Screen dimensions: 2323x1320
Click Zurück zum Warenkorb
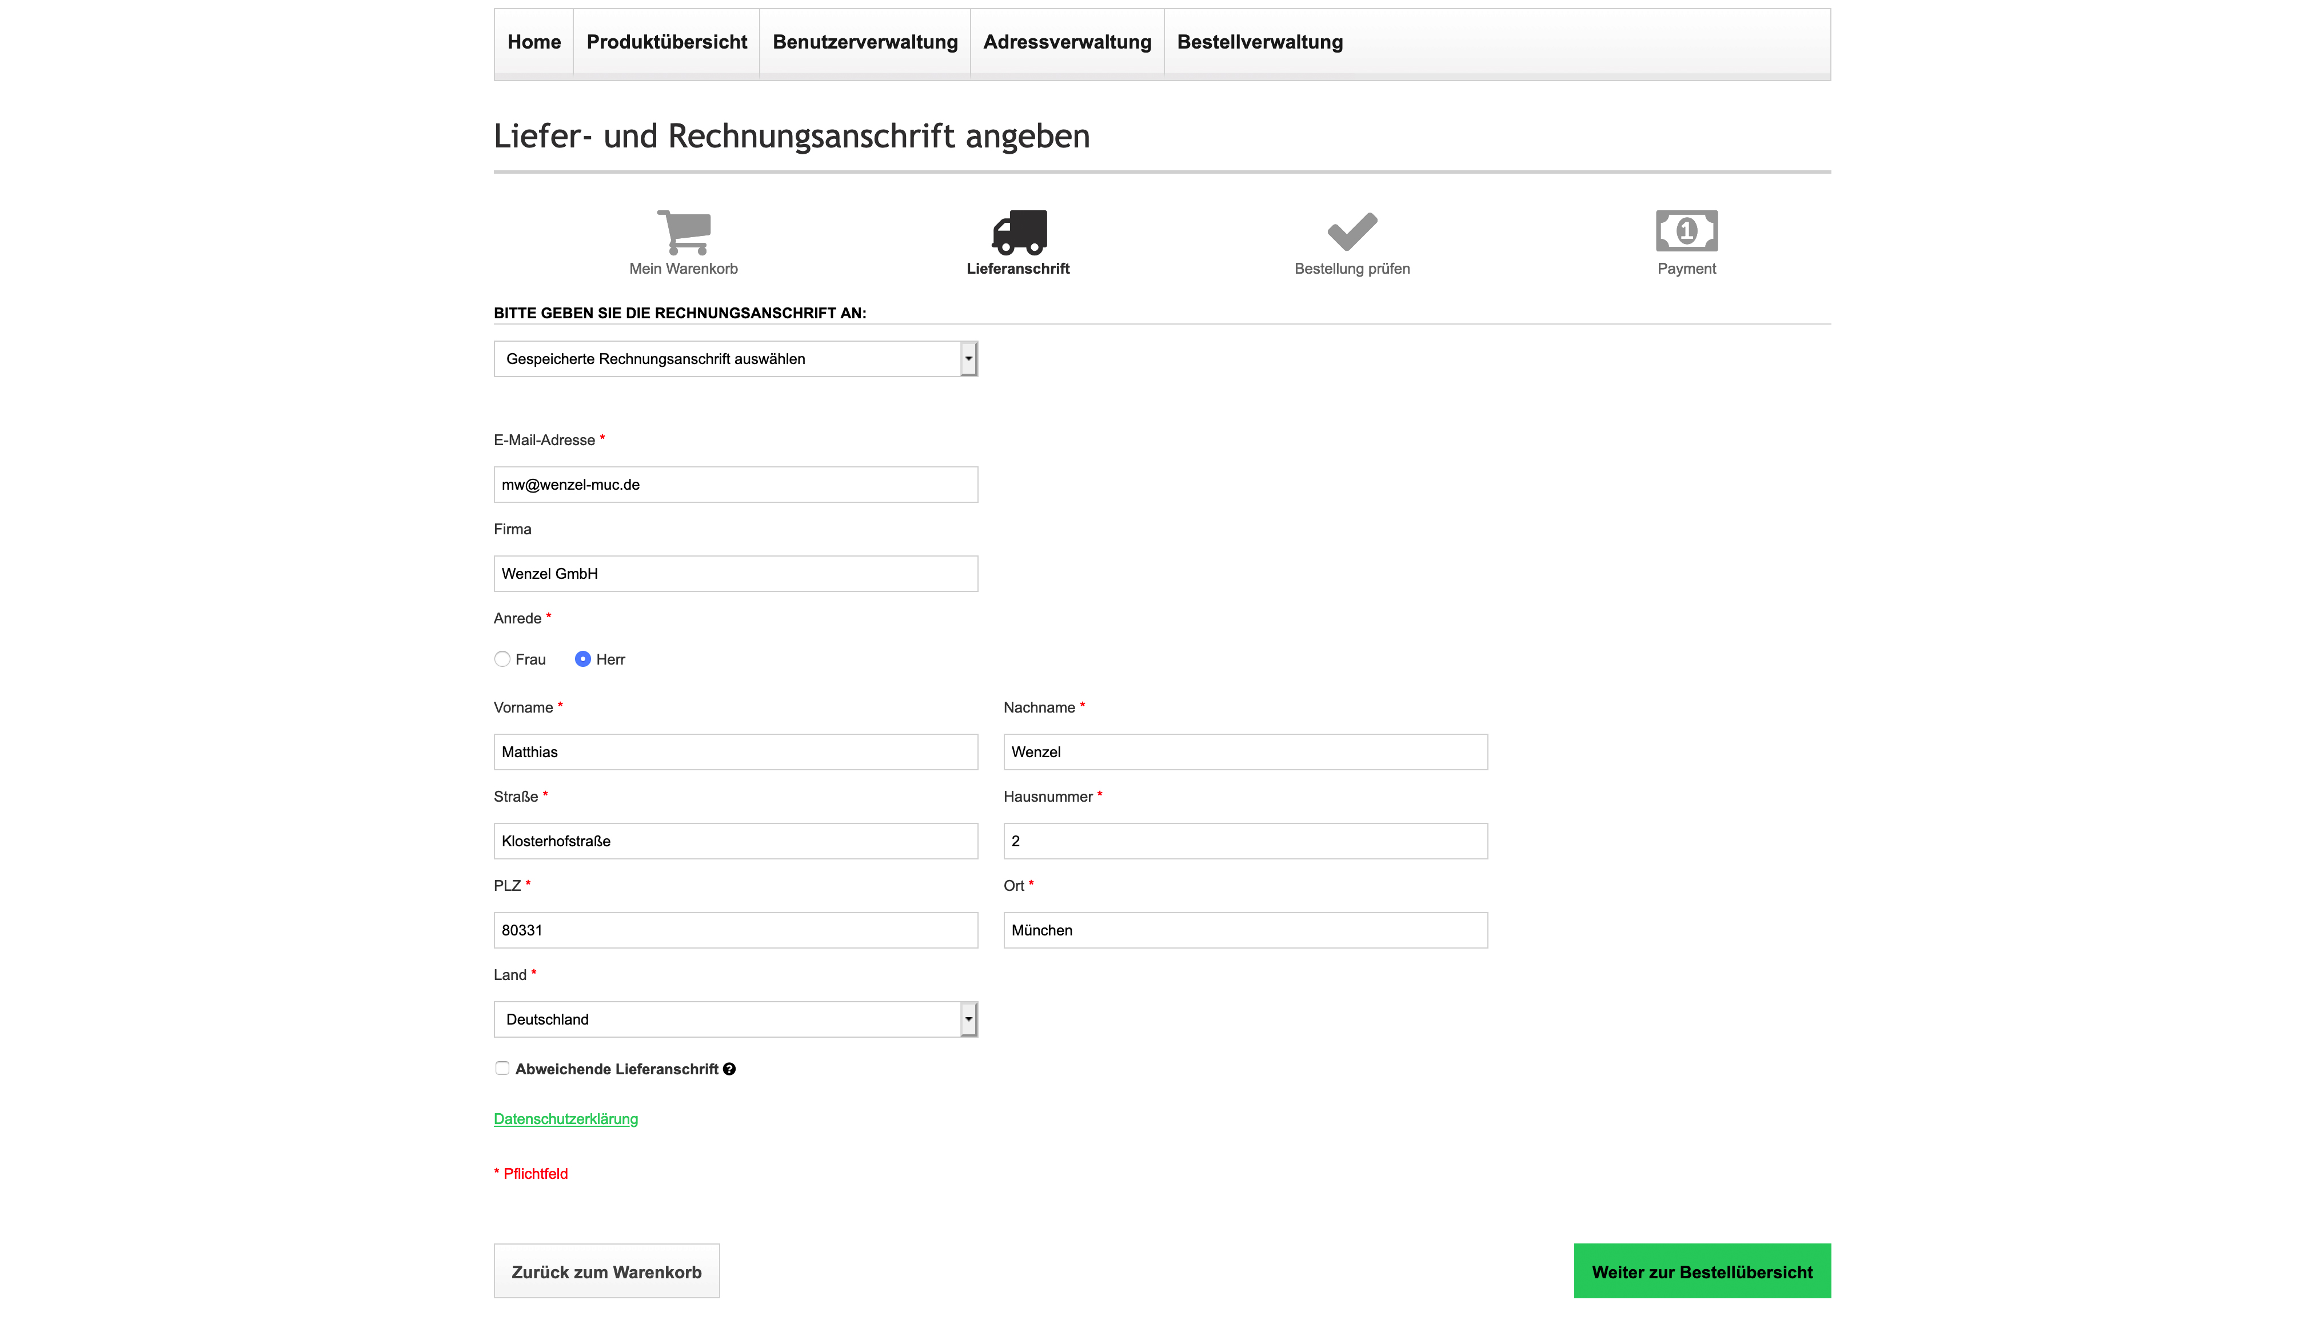pyautogui.click(x=606, y=1271)
